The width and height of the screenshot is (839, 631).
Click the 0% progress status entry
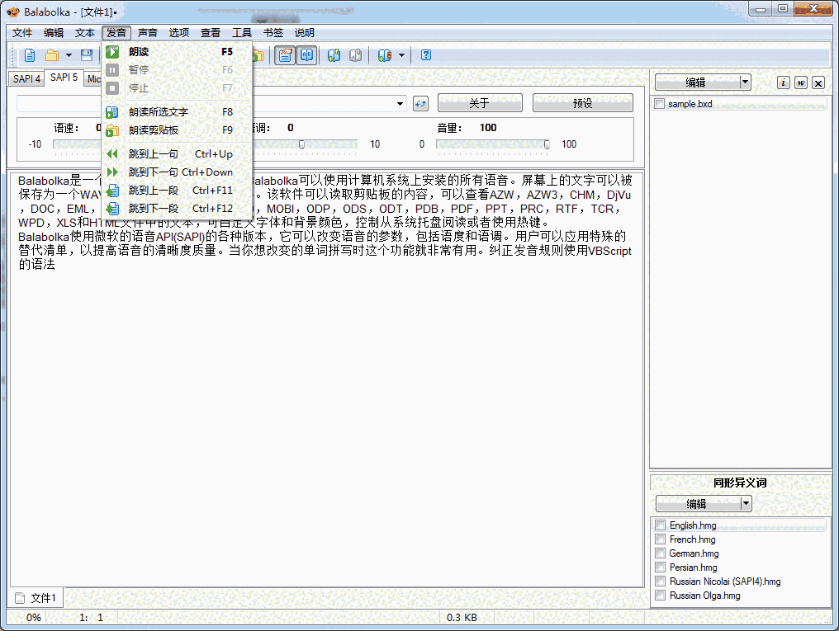pyautogui.click(x=34, y=618)
